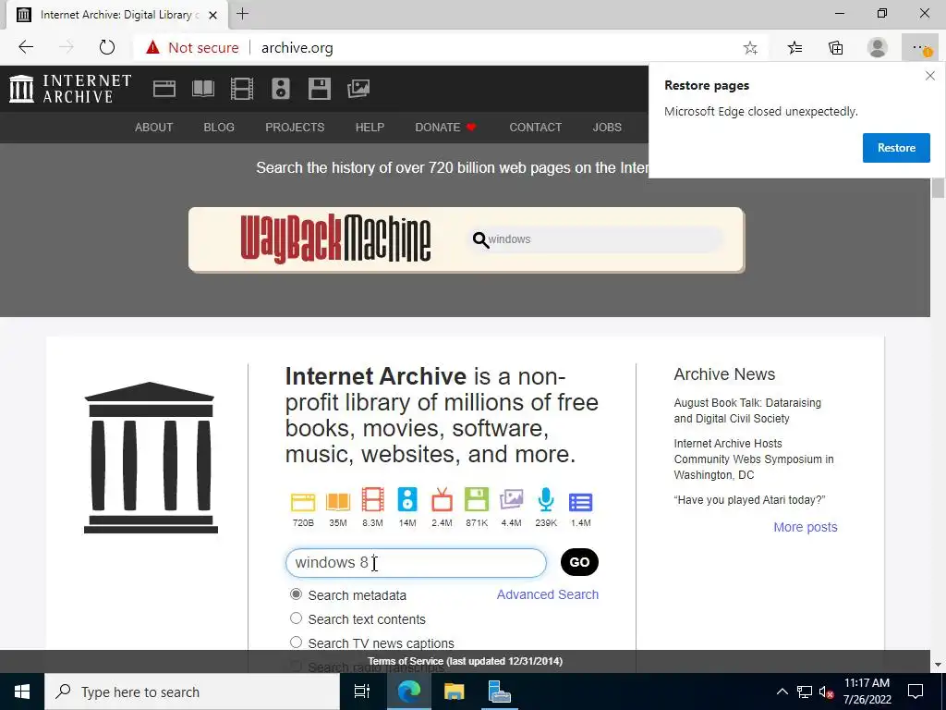Click the Wayback Machine logo
Screen dimensions: 946x710
point(335,239)
